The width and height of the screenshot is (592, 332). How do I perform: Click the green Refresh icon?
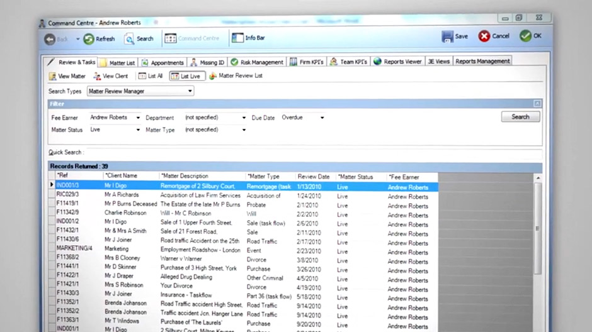[89, 39]
